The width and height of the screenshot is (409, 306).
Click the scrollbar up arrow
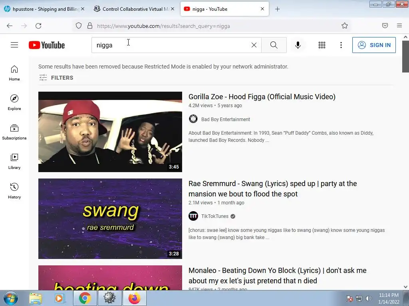[405, 37]
